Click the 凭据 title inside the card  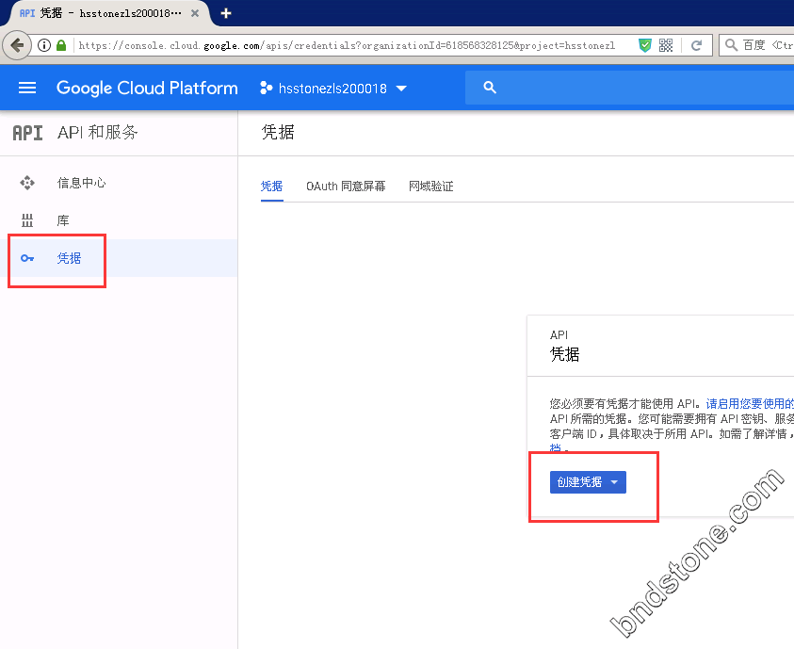point(564,354)
